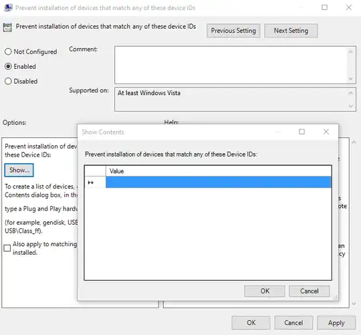Image resolution: width=361 pixels, height=335 pixels.
Task: Click the Comment box scroll-up arrow
Action: (350, 52)
